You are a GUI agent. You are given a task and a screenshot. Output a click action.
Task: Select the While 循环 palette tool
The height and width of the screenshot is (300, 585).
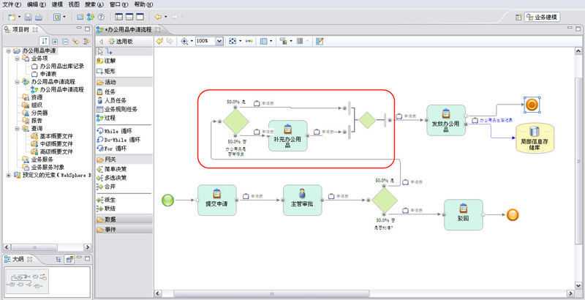tap(116, 130)
